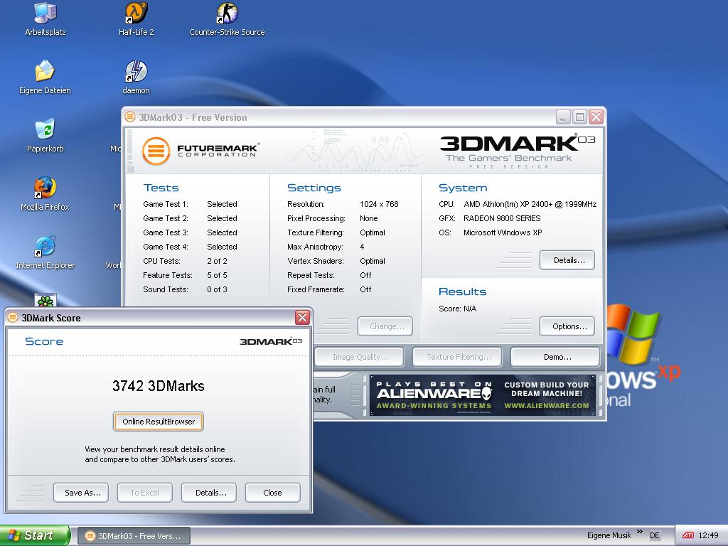Open Details in 3DMark Score window
This screenshot has height=546, width=728.
[x=209, y=493]
